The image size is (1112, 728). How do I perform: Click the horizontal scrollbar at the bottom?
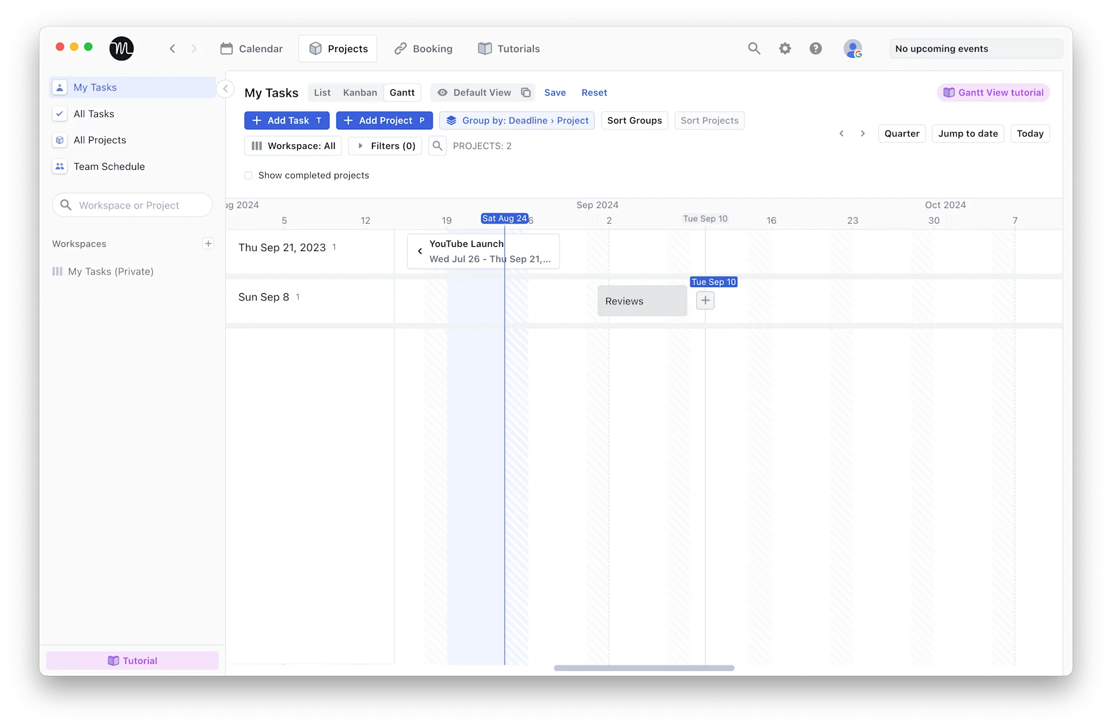[x=644, y=668]
